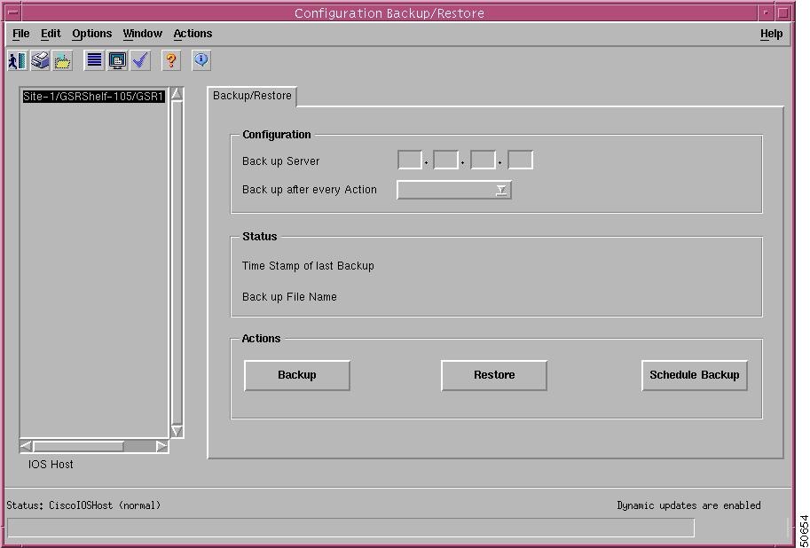This screenshot has width=810, height=548.
Task: Click the 'Back up after every Action' label
Action: (310, 190)
